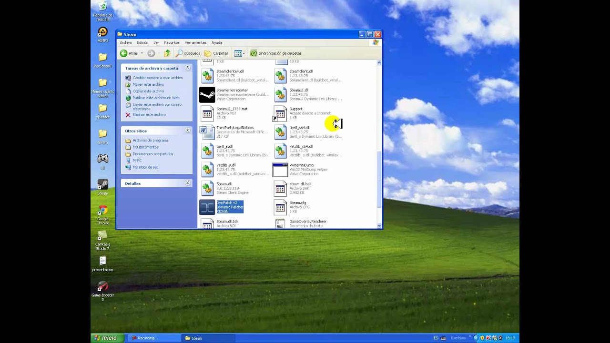
Task: Select Steam.dll.bck file name
Action: [x=227, y=222]
